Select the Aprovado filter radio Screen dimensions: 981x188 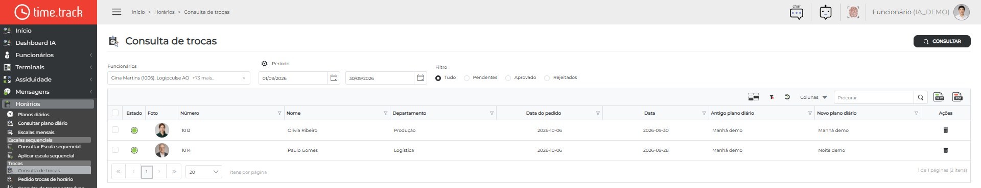[508, 78]
